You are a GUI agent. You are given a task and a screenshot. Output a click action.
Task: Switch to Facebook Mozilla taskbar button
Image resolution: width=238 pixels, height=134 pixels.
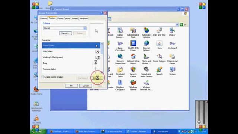(61, 131)
